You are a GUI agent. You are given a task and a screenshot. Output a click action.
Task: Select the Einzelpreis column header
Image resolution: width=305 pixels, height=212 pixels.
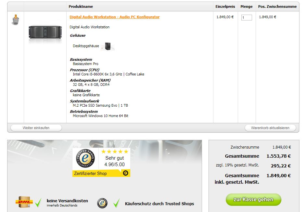tap(225, 7)
